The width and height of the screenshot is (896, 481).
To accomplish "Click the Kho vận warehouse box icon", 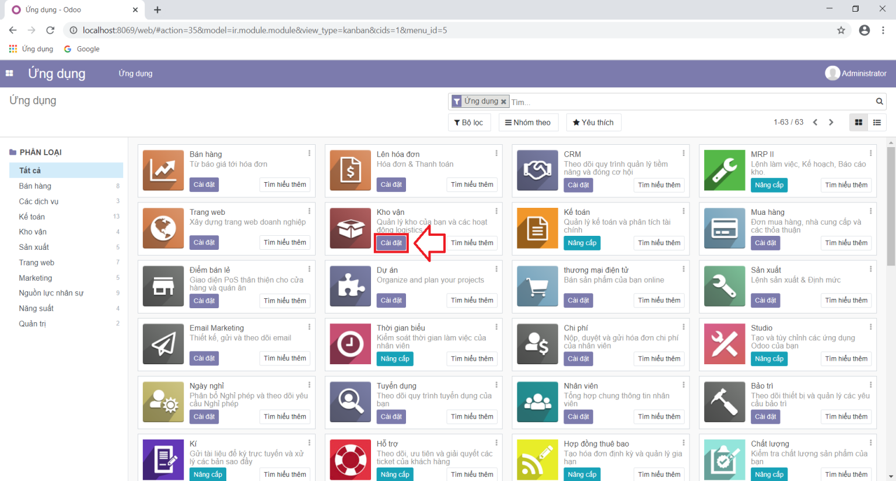I will [350, 228].
